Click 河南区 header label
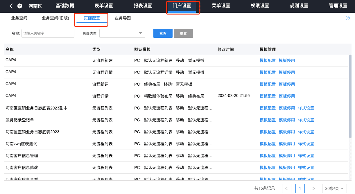355x194 pixels. click(35, 6)
